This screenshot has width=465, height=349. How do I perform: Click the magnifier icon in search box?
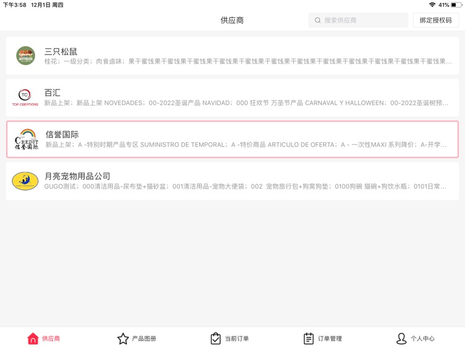[x=317, y=20]
